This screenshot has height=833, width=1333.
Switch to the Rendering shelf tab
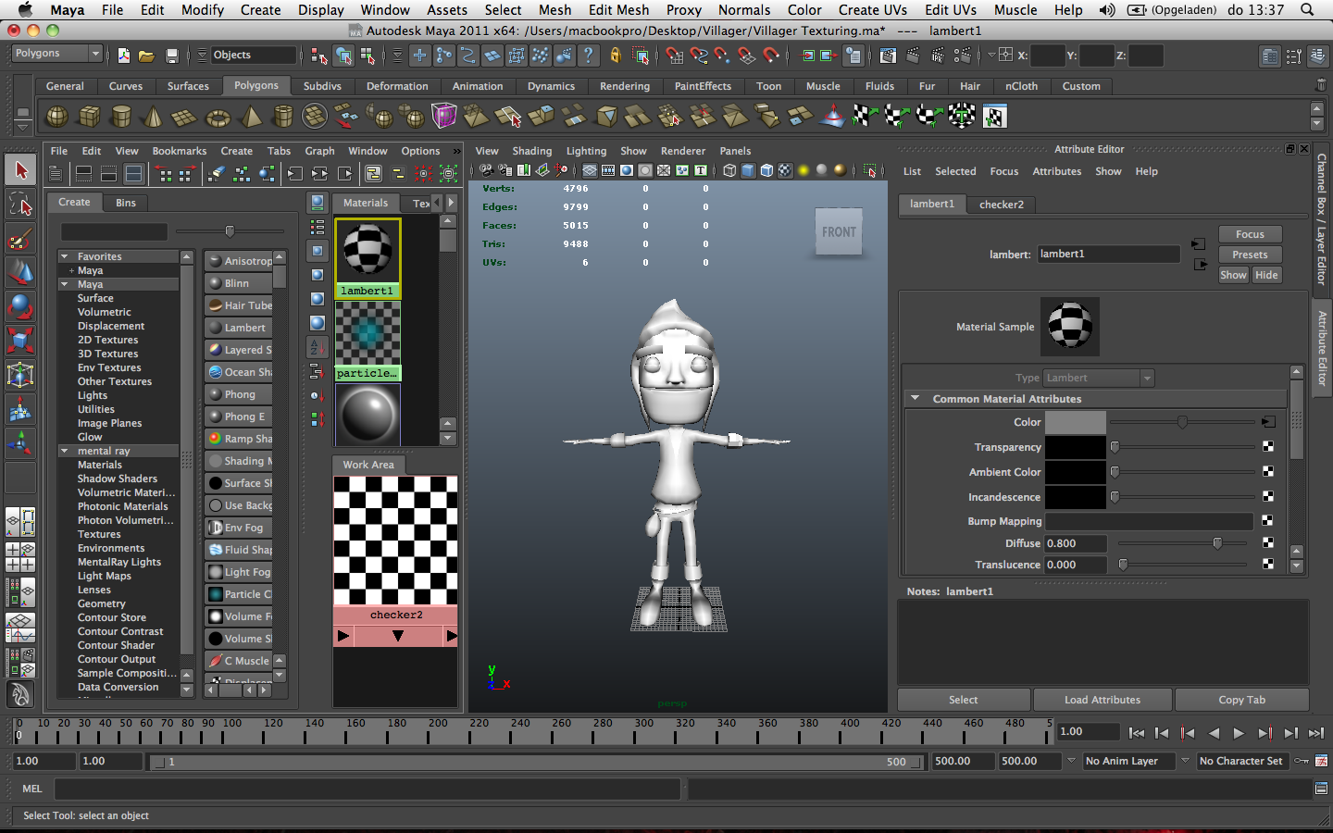pyautogui.click(x=624, y=86)
